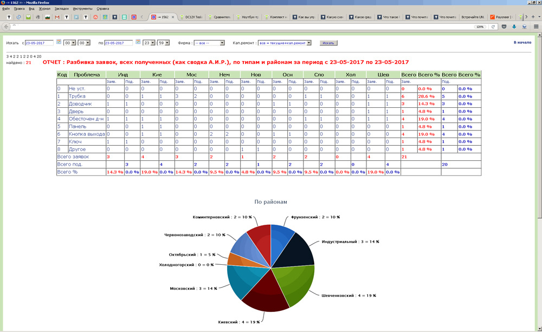Viewport: 542px width, 332px height.
Task: Follow the В начало link
Action: tap(522, 42)
